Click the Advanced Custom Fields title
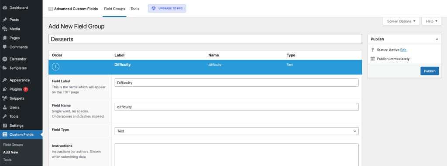The height and width of the screenshot is (166, 447). (x=76, y=9)
